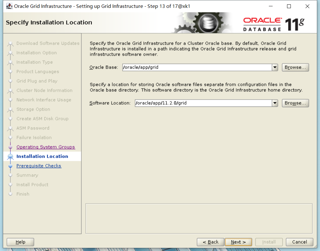Click the Oracle Database 11g logo
320x251 pixels.
pyautogui.click(x=274, y=25)
